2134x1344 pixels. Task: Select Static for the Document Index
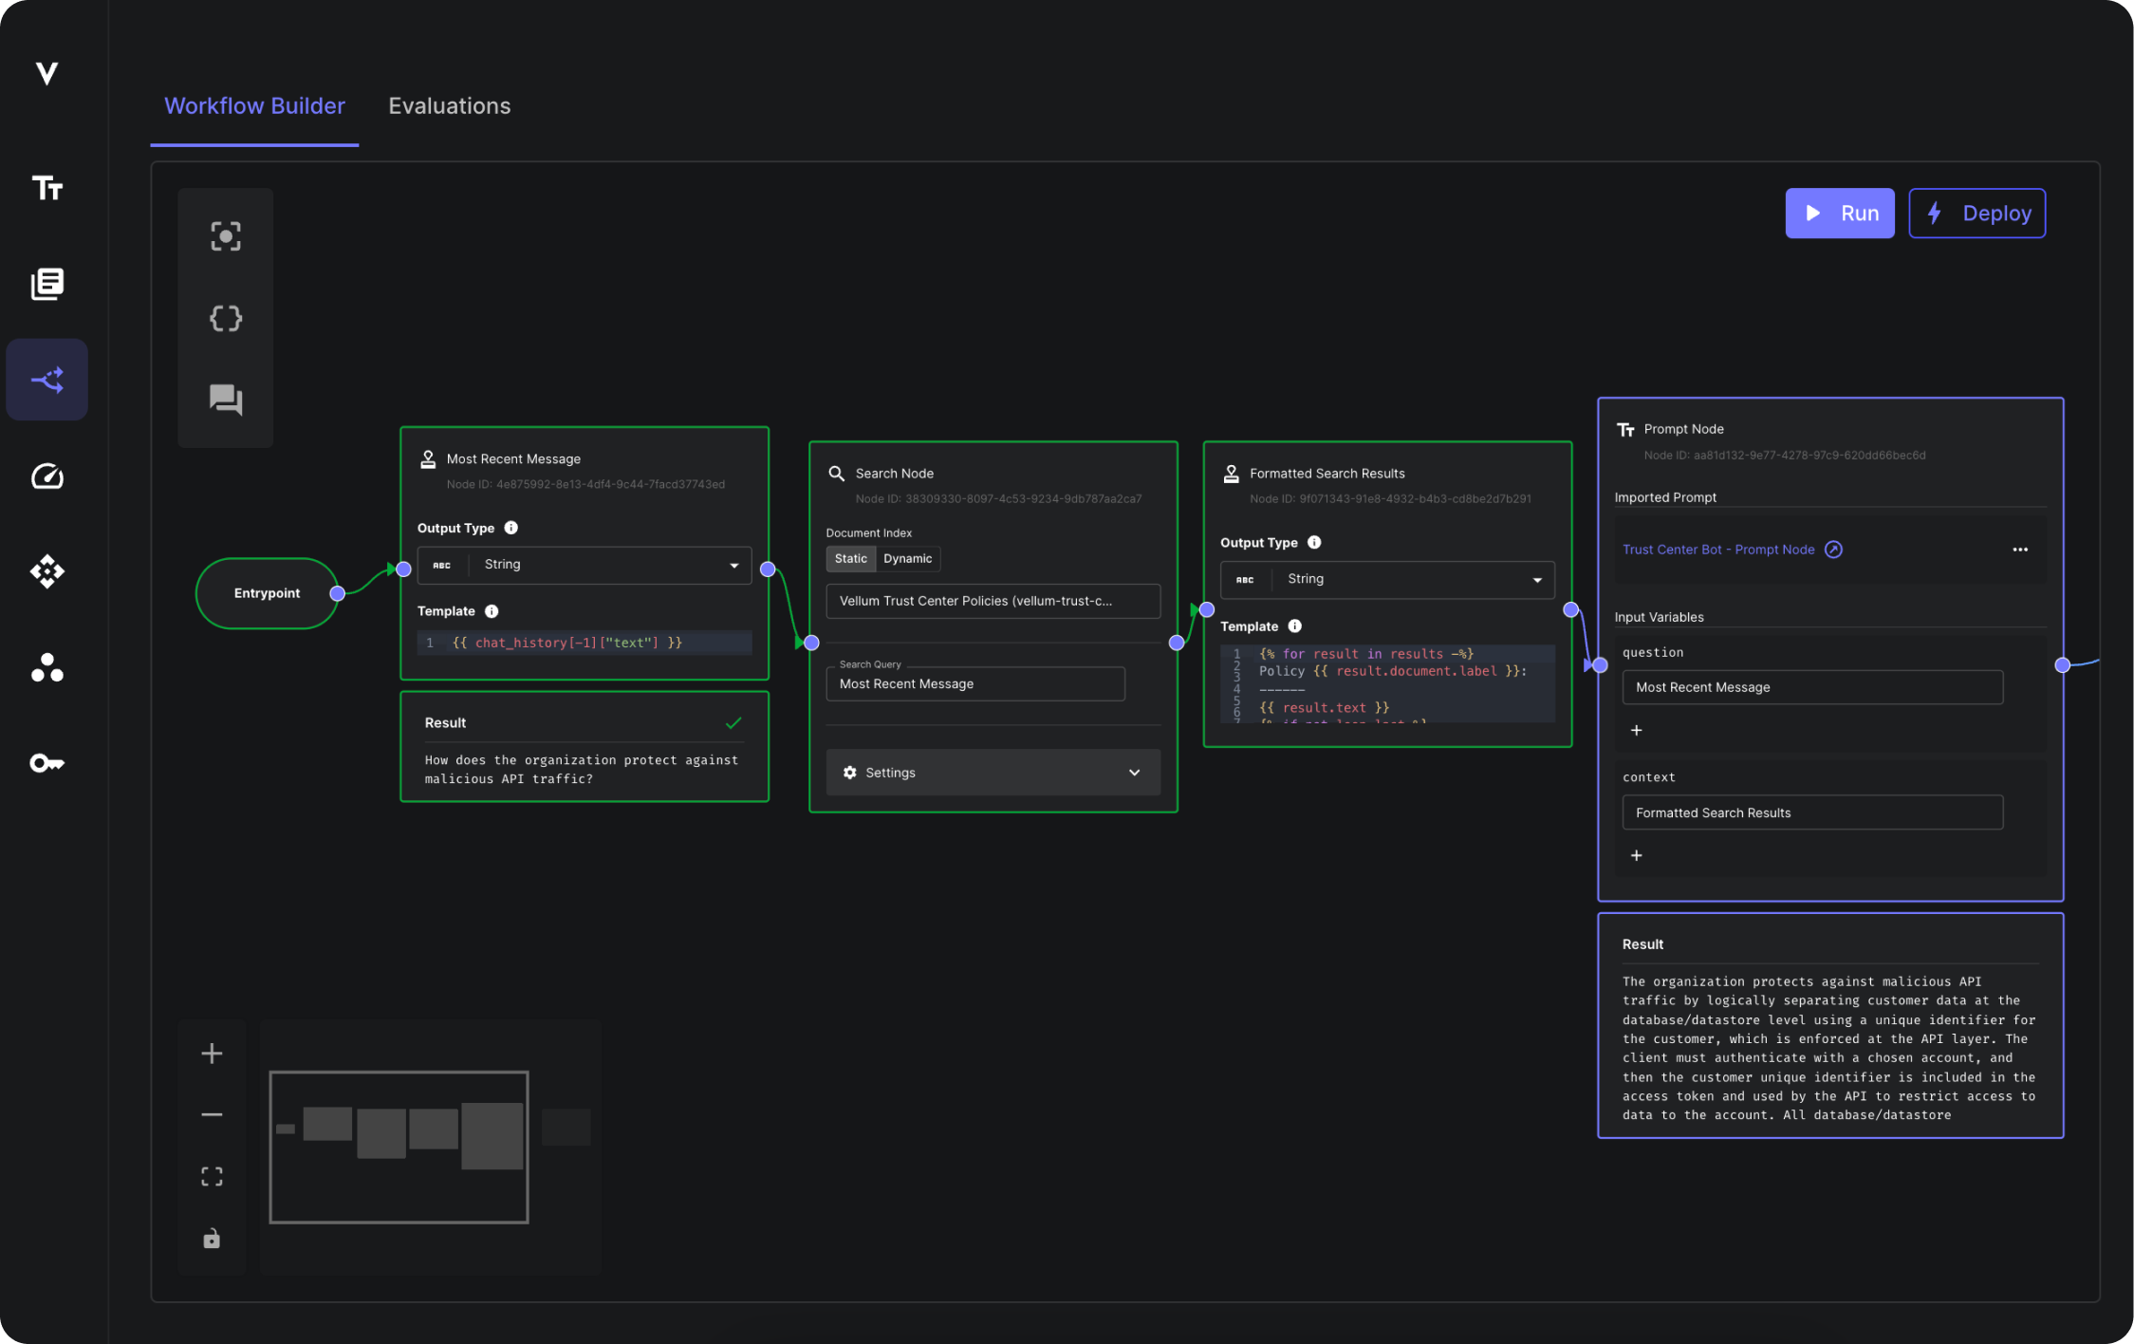pyautogui.click(x=850, y=558)
